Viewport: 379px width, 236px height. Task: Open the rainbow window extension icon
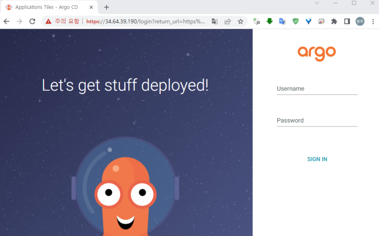click(x=321, y=21)
